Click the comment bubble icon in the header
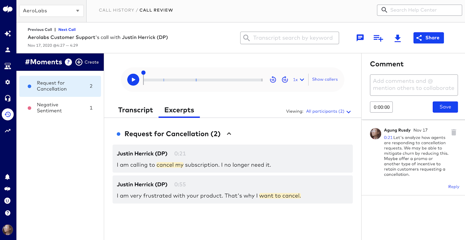Screen dimensions: 465x240 point(360,38)
